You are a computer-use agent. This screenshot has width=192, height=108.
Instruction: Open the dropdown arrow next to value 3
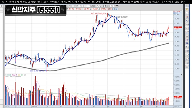(86, 6)
